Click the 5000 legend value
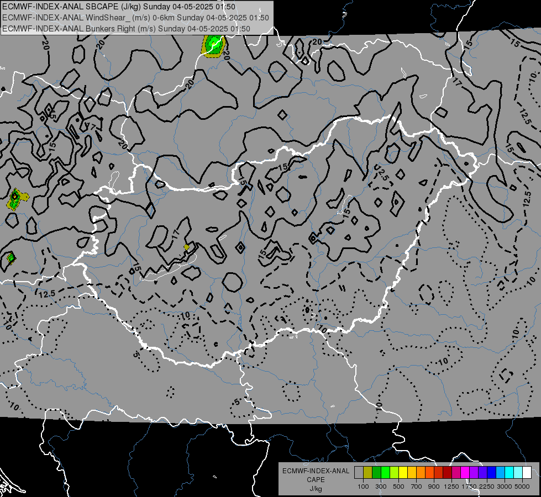The height and width of the screenshot is (497, 541). click(522, 487)
